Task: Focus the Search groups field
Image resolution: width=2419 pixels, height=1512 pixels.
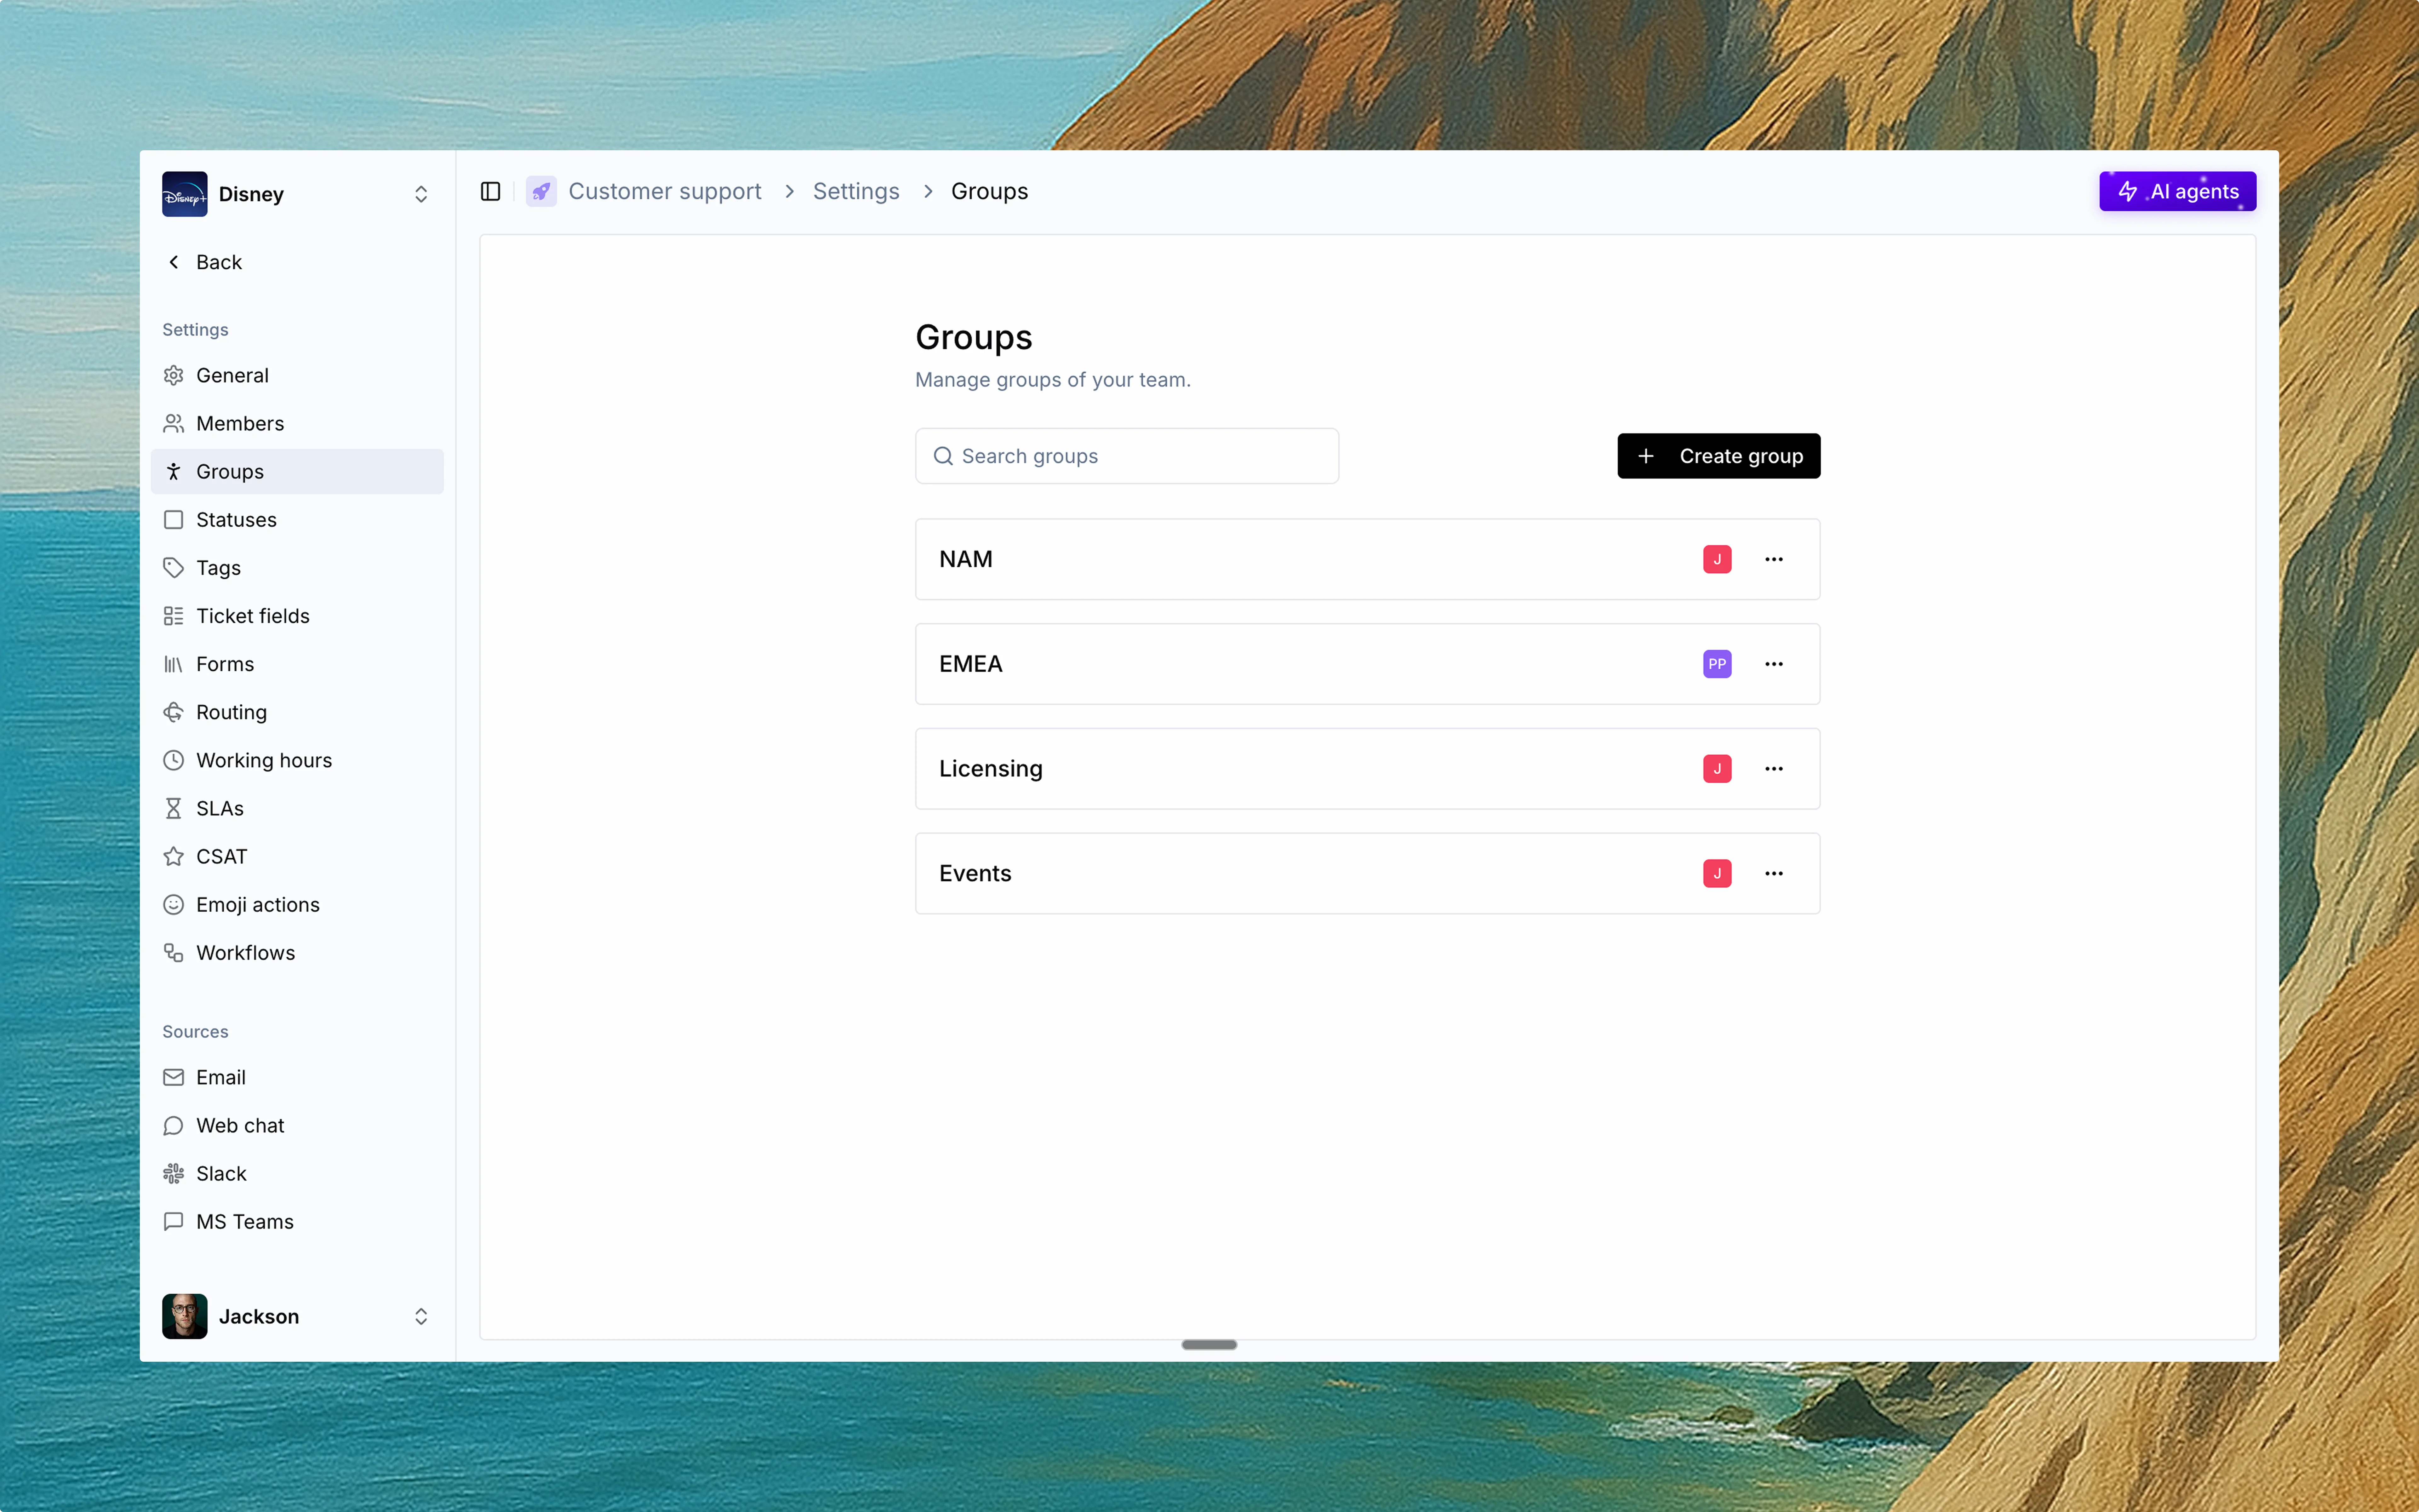Action: 1127,456
